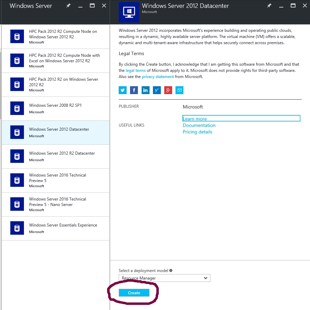Open the Learn more link
This screenshot has height=310, width=310.
pyautogui.click(x=195, y=119)
